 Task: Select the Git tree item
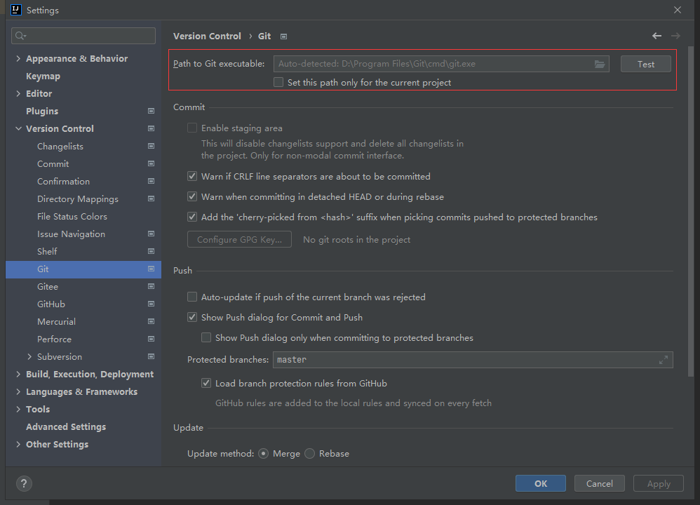click(83, 269)
